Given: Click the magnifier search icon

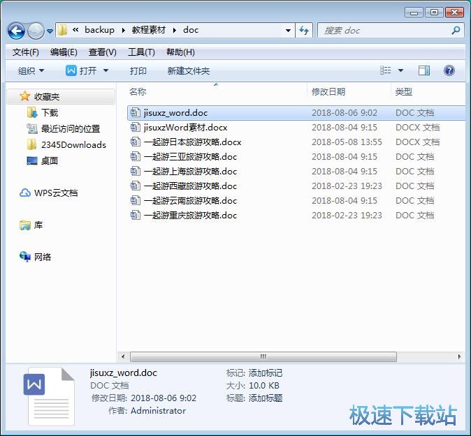Looking at the screenshot, I should [456, 30].
